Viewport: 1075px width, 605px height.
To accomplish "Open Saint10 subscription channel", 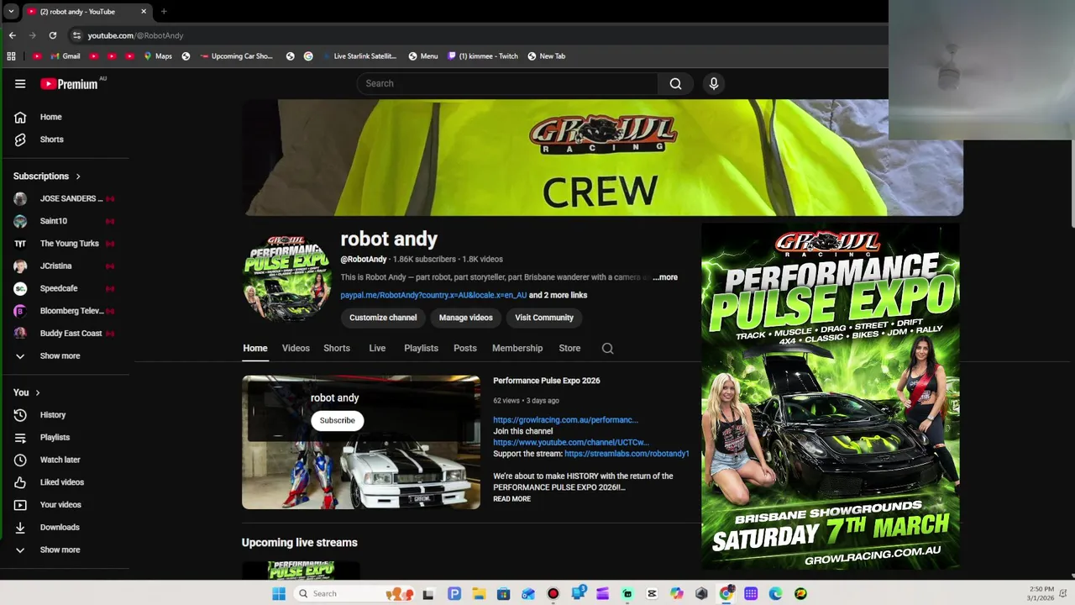I will point(66,221).
